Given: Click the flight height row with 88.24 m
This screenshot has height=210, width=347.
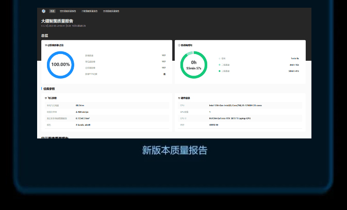Looking at the screenshot, I should [x=107, y=105].
